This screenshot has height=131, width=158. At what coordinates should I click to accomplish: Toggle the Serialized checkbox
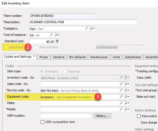(7, 47)
